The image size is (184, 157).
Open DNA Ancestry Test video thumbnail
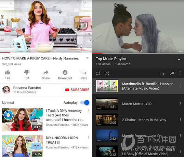tap(23, 120)
